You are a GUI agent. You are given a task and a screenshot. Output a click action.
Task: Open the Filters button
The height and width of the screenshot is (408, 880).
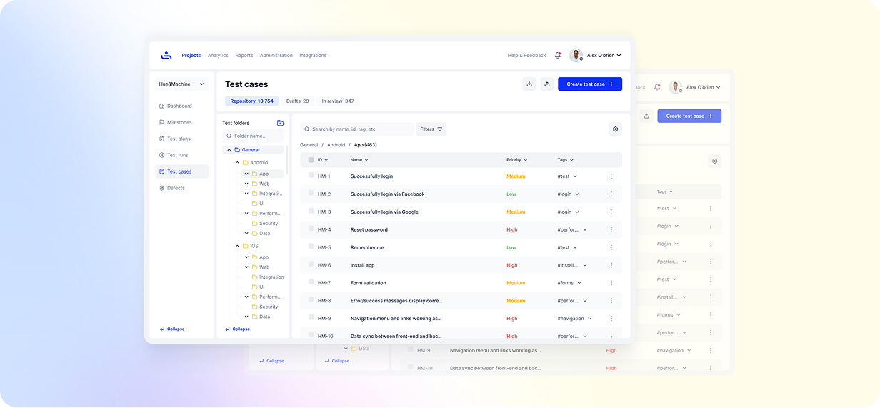(431, 129)
